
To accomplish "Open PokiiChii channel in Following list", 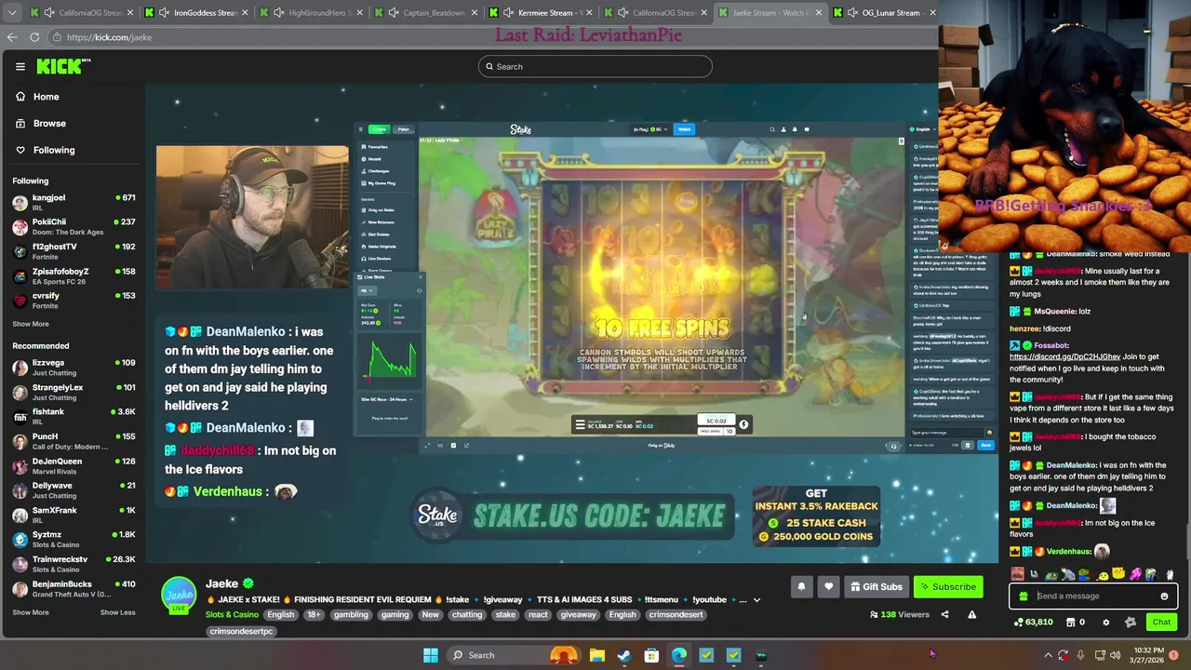I will (76, 227).
